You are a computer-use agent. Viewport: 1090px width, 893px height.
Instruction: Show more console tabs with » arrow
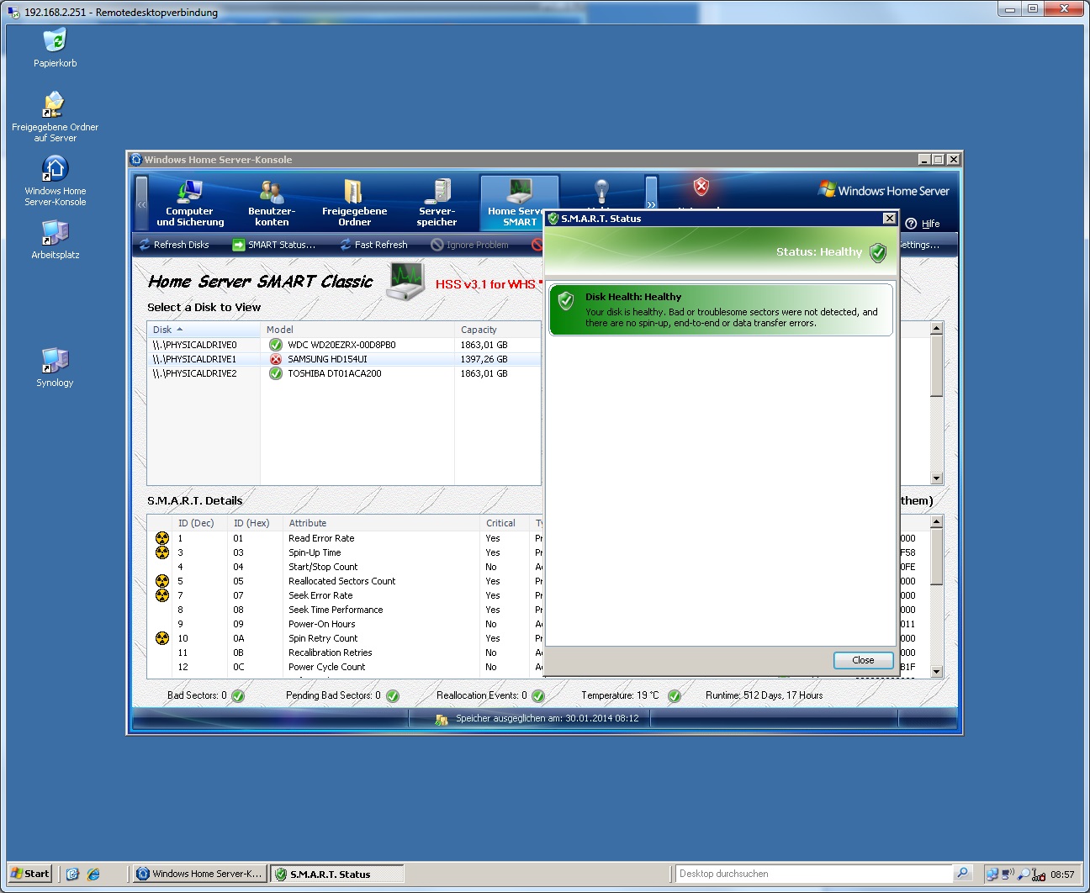coord(651,203)
